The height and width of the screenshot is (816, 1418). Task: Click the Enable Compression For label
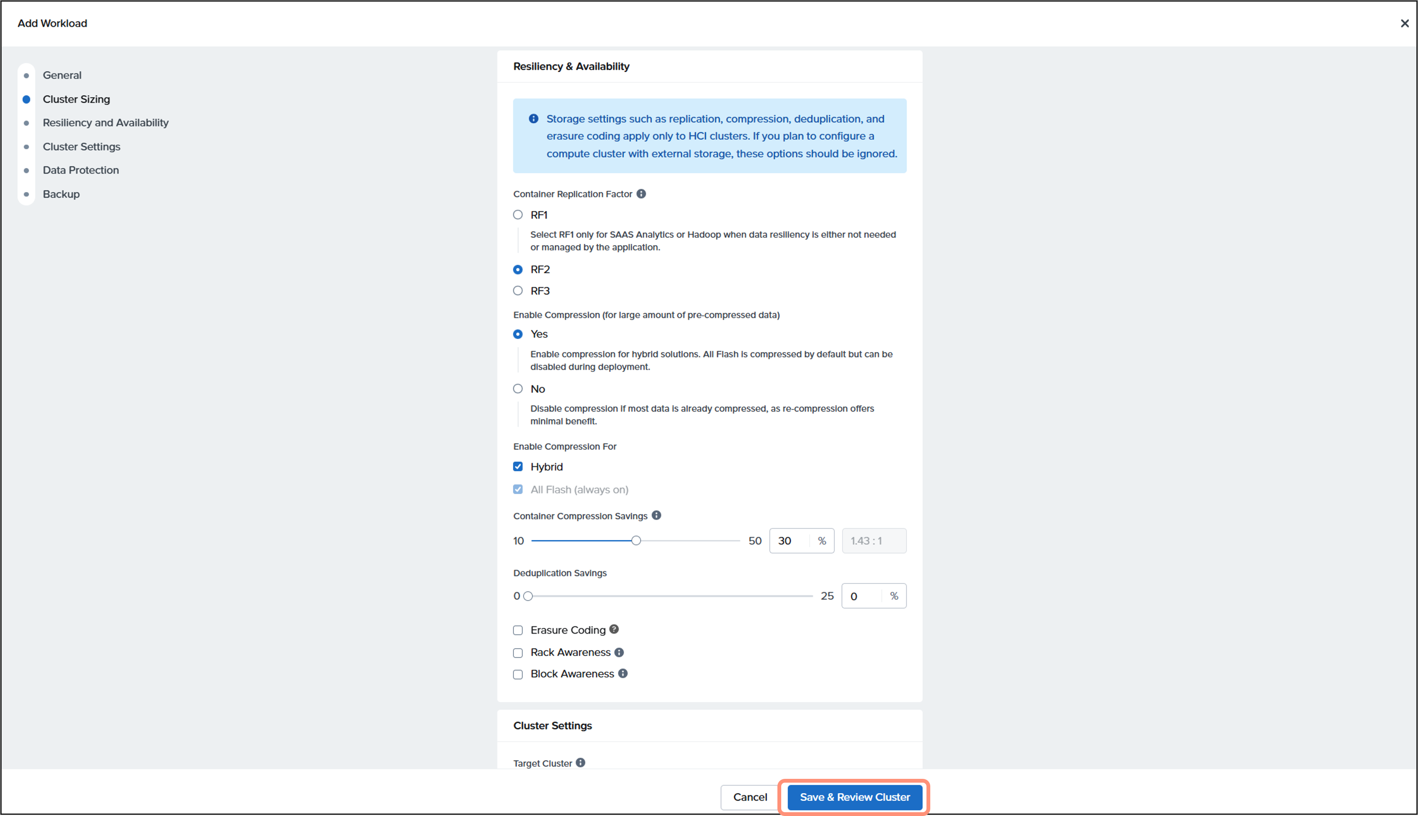click(x=565, y=446)
